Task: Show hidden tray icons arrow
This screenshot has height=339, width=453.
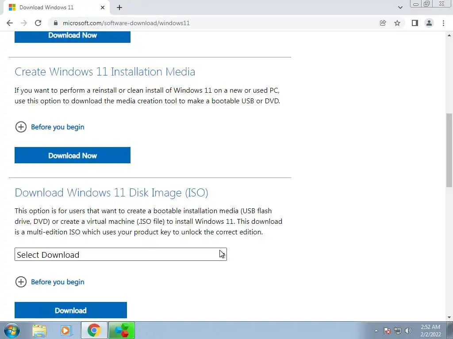Action: click(376, 331)
